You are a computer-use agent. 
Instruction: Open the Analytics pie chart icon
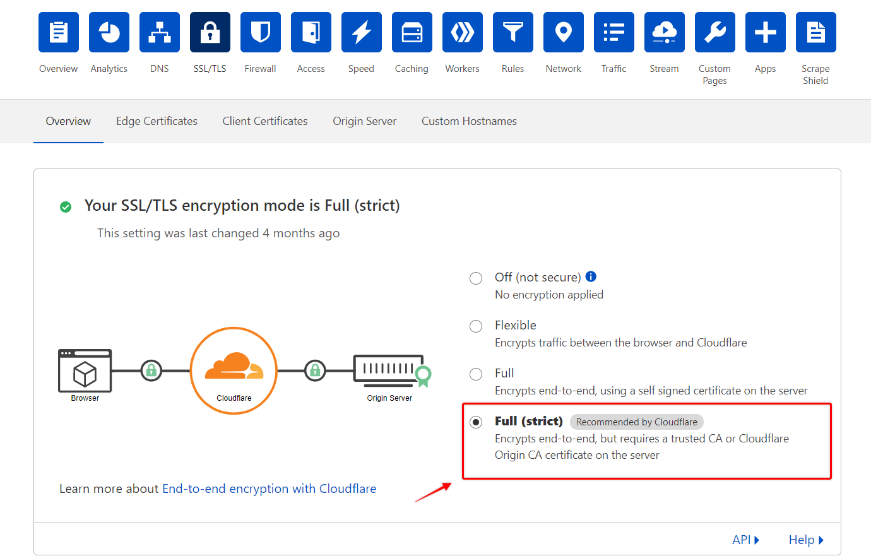pos(109,32)
